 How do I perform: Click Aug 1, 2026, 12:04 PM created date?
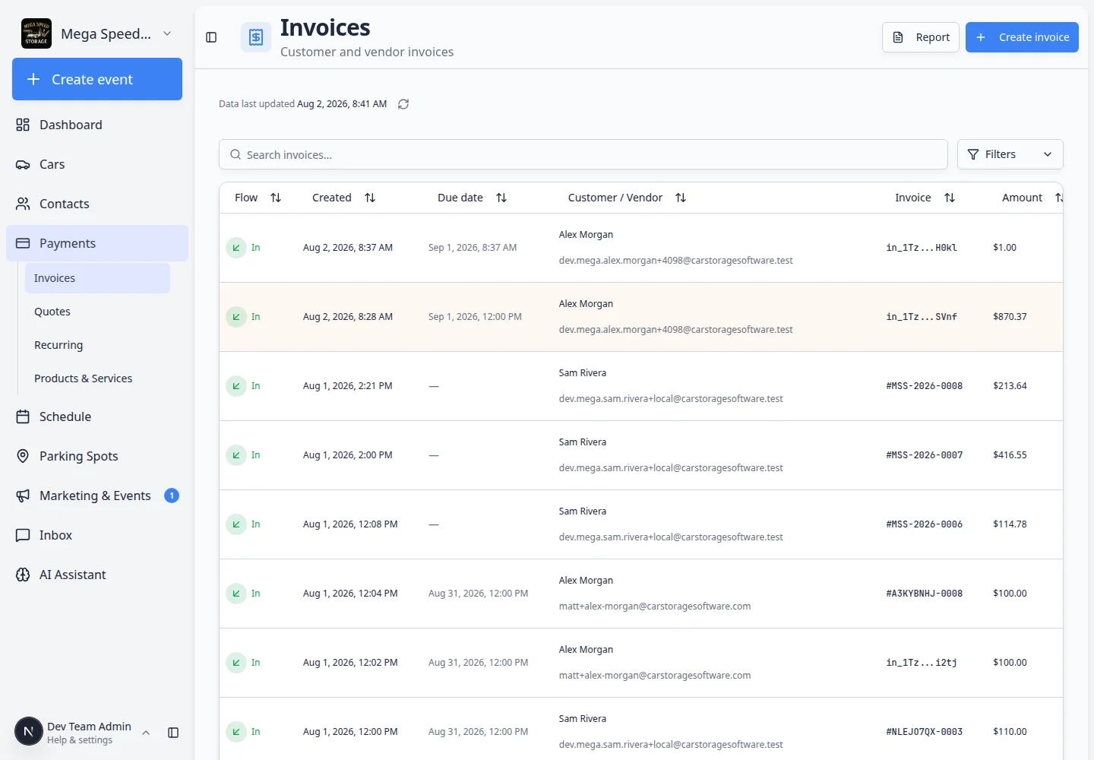pyautogui.click(x=350, y=594)
